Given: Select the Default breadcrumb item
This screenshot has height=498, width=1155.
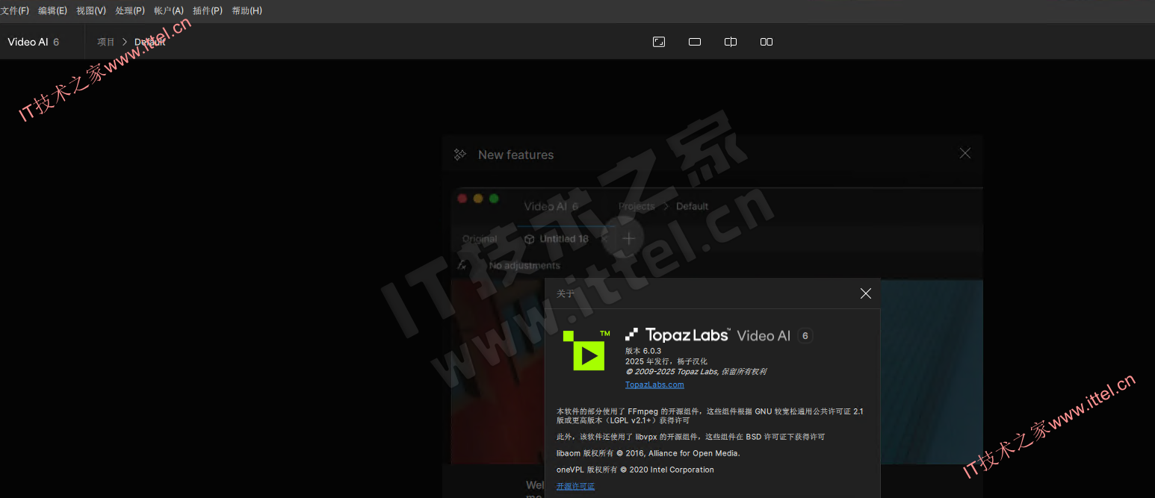Looking at the screenshot, I should (x=150, y=42).
